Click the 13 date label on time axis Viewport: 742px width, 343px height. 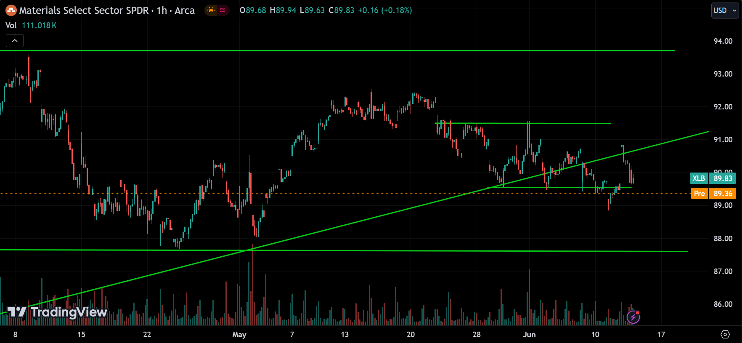(345, 335)
